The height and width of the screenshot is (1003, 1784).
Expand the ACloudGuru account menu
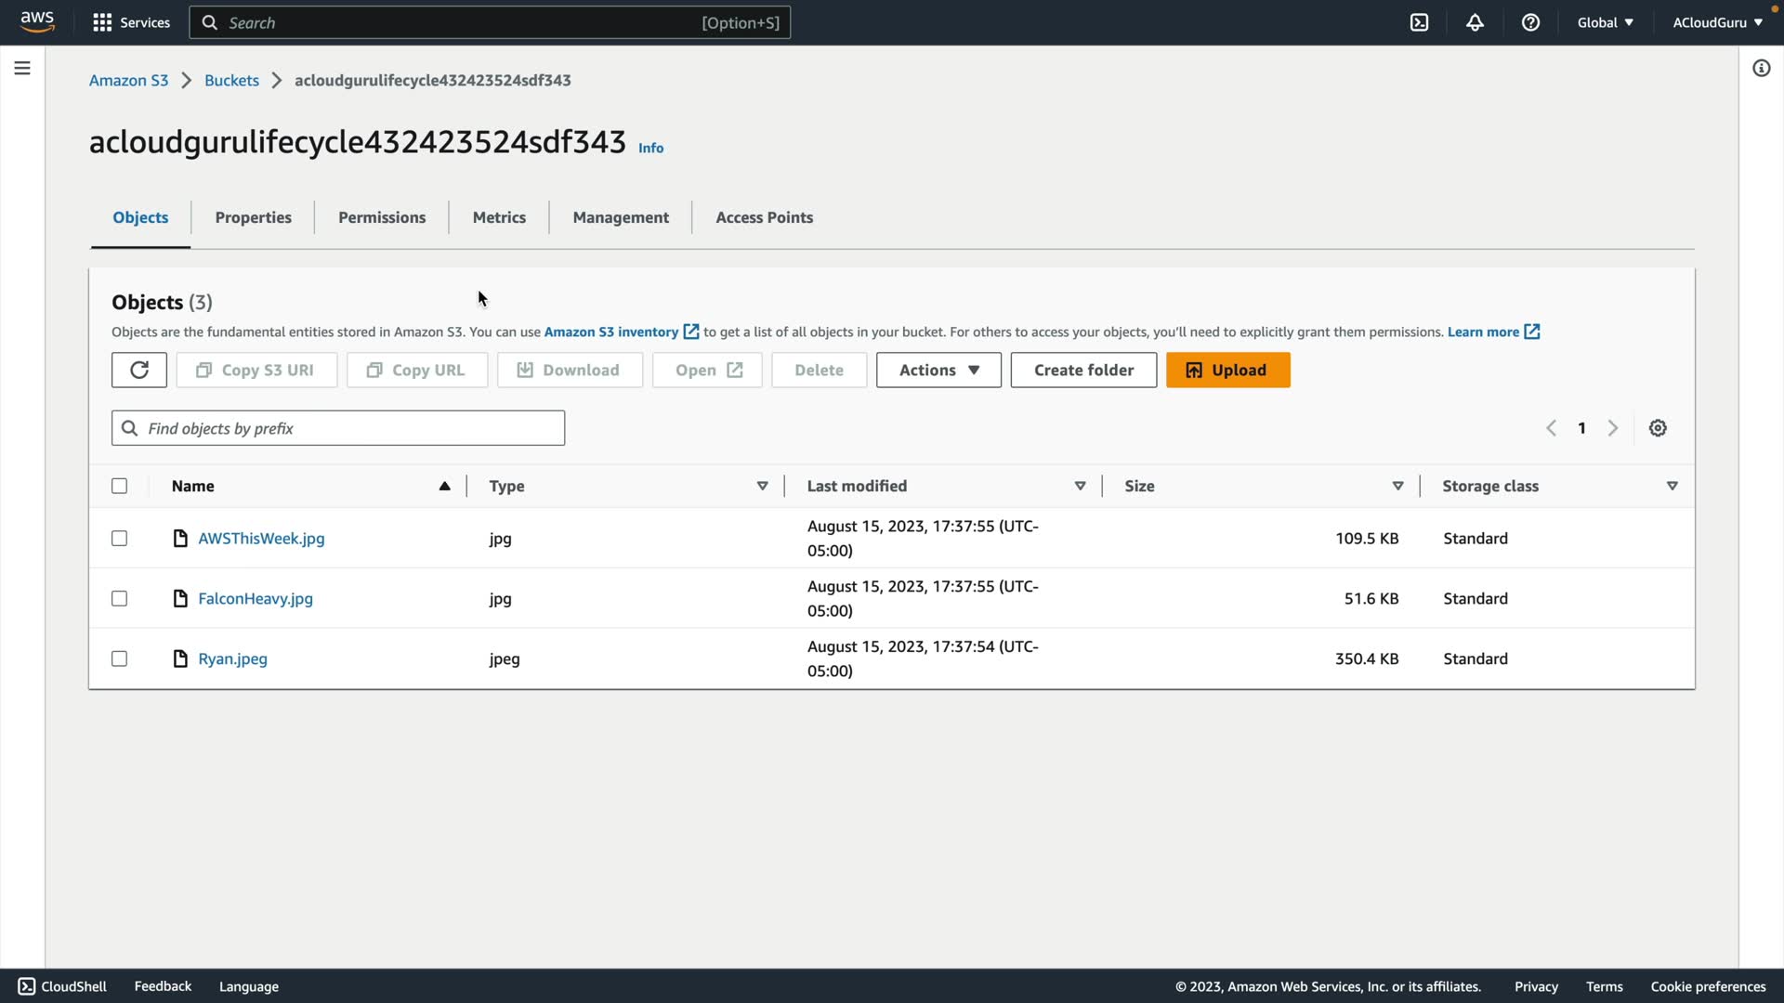(x=1717, y=22)
